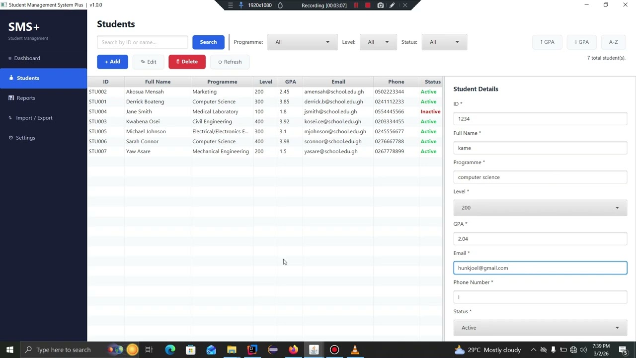This screenshot has width=636, height=358.
Task: Click the Email field in Student Details
Action: (x=540, y=268)
